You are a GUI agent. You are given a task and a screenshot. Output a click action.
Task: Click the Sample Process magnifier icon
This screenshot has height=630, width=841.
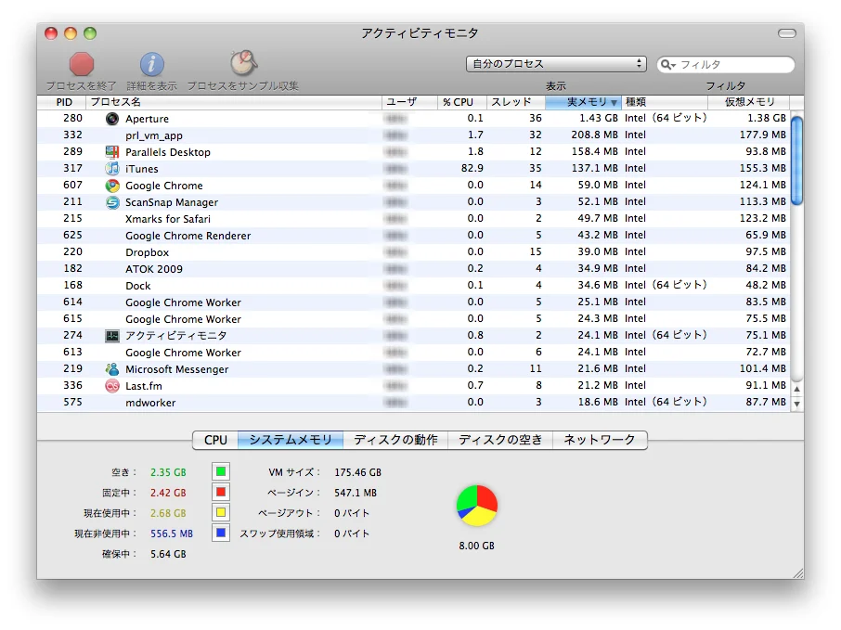click(243, 63)
